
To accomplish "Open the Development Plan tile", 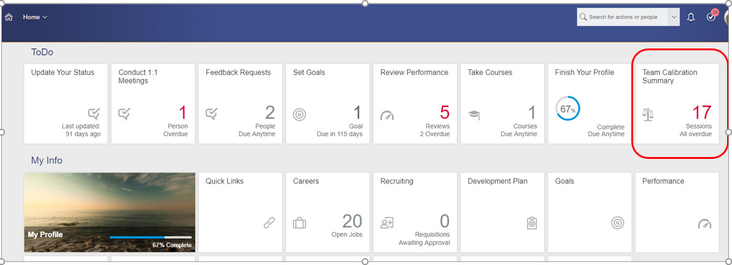I will (x=502, y=212).
